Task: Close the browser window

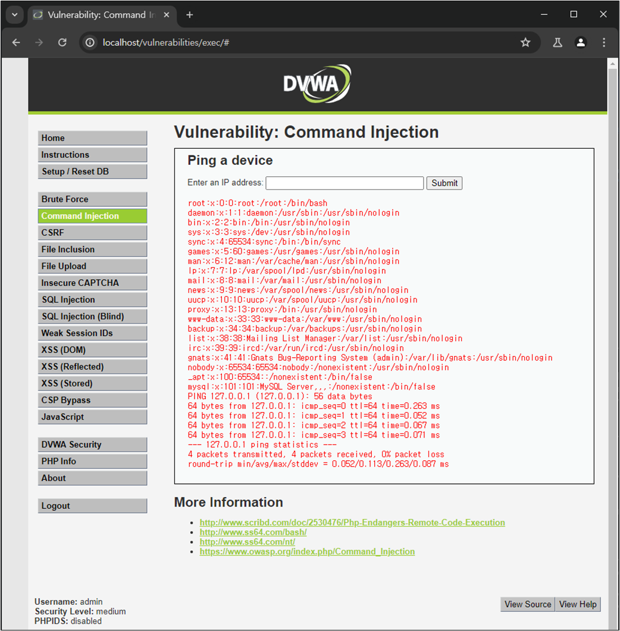Action: pos(603,14)
